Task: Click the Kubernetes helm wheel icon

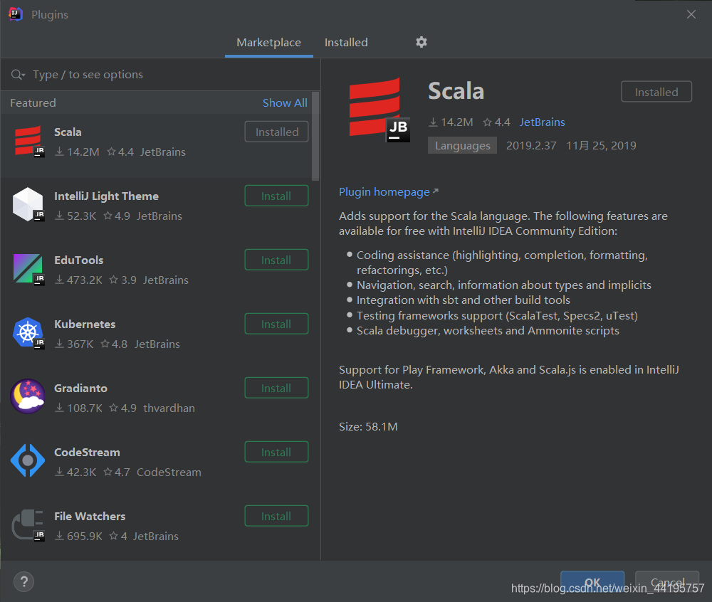Action: point(28,333)
